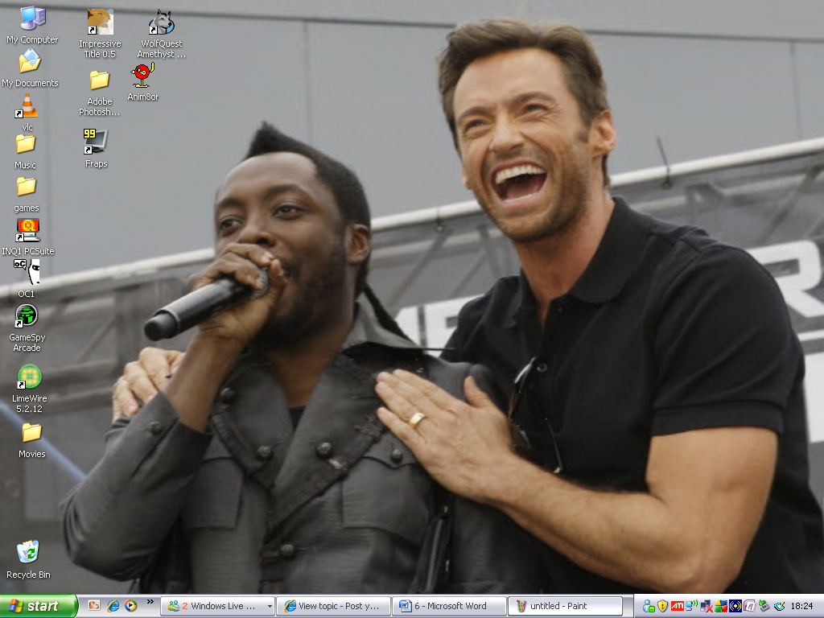Open INQ1 PCSuite desktop icon
Viewport: 824px width, 618px height.
(x=27, y=230)
